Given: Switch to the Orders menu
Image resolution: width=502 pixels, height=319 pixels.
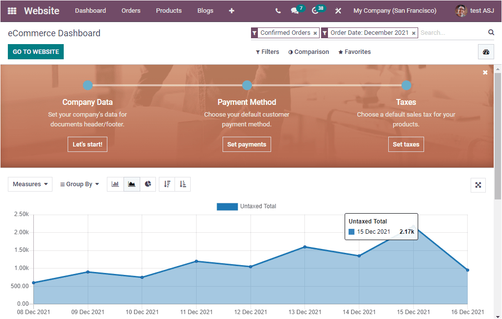Looking at the screenshot, I should 131,10.
